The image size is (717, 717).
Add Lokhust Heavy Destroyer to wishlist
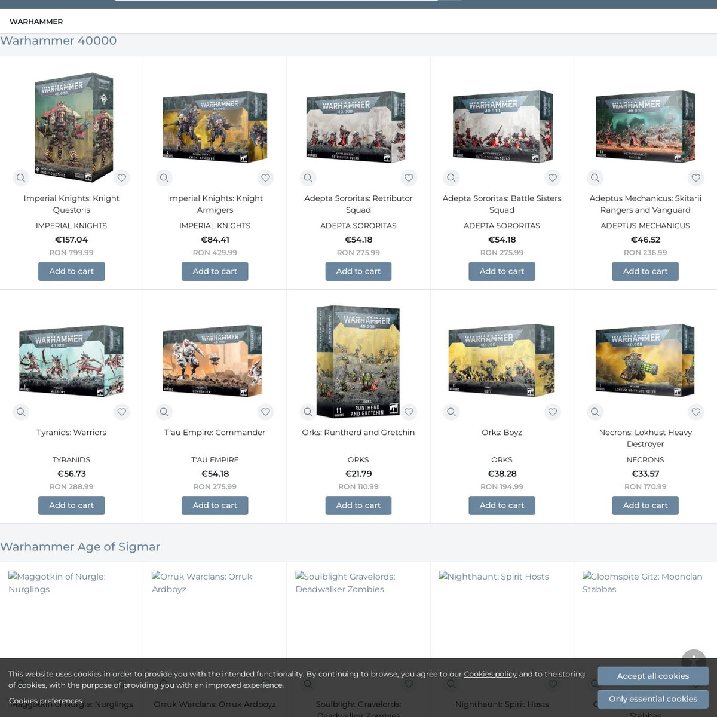pyautogui.click(x=696, y=412)
